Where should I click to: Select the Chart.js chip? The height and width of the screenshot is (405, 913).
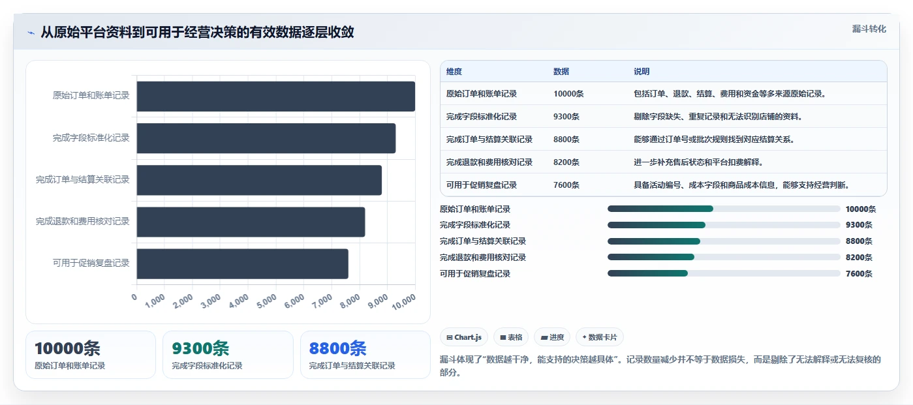(465, 337)
